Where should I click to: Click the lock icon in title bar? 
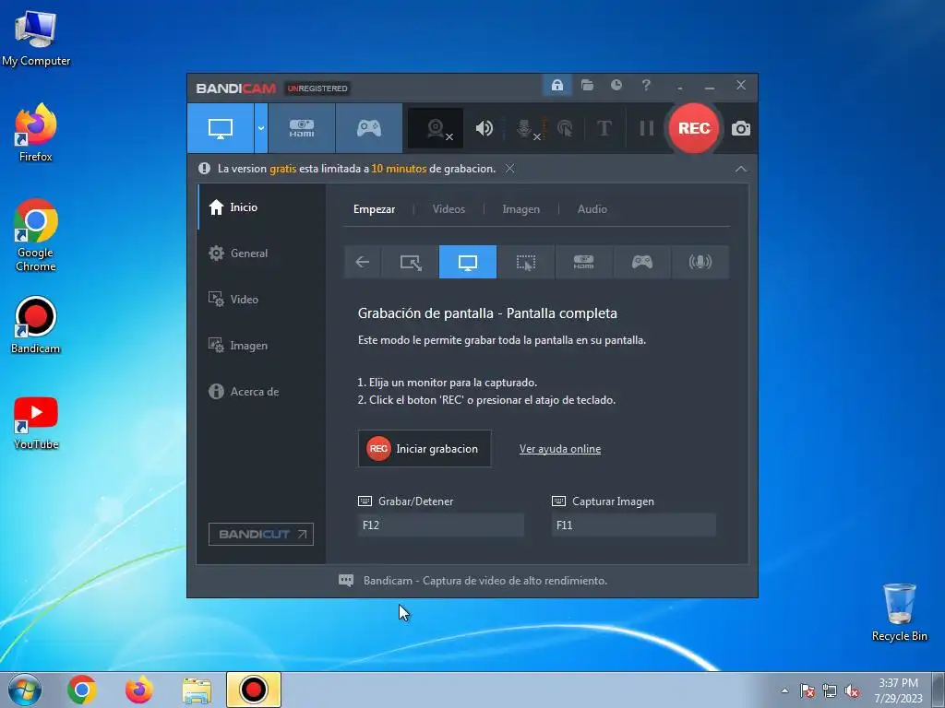coord(556,85)
